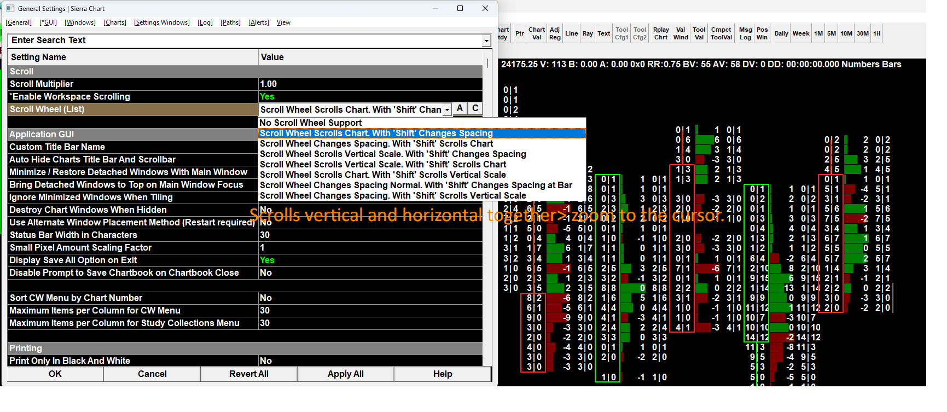Open the [Windows] settings tab
This screenshot has width=947, height=412.
[x=80, y=22]
